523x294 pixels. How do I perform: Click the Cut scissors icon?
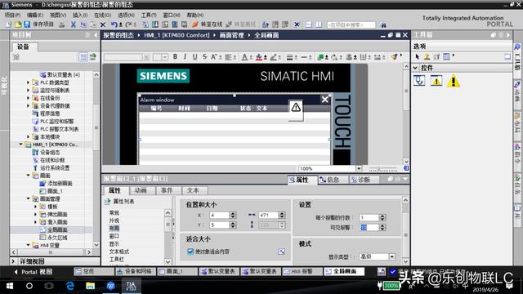(x=73, y=24)
